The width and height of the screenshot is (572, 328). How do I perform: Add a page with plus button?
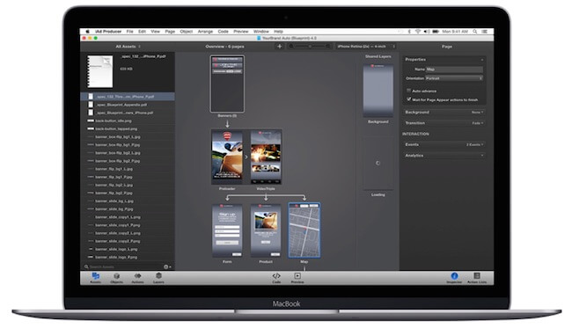tap(280, 47)
